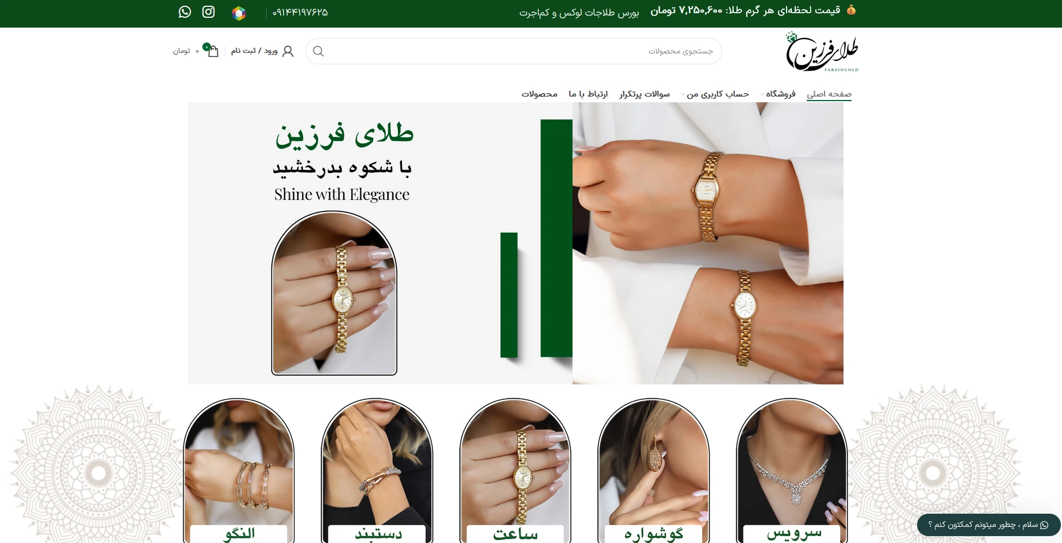Viewport: 1062px width, 543px height.
Task: Click the ورود / ثبت نام link
Action: (x=254, y=51)
